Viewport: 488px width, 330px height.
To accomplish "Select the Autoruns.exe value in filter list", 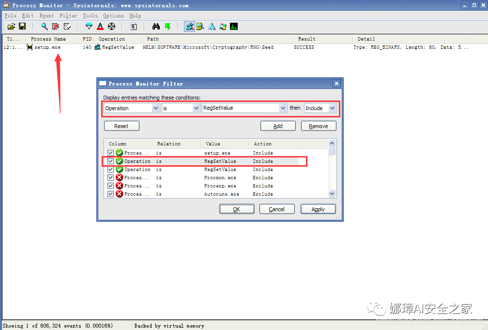I will pos(222,194).
